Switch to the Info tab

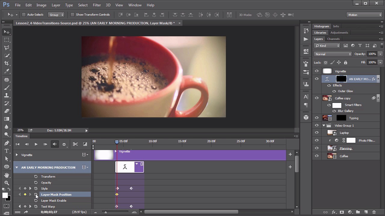(x=336, y=26)
